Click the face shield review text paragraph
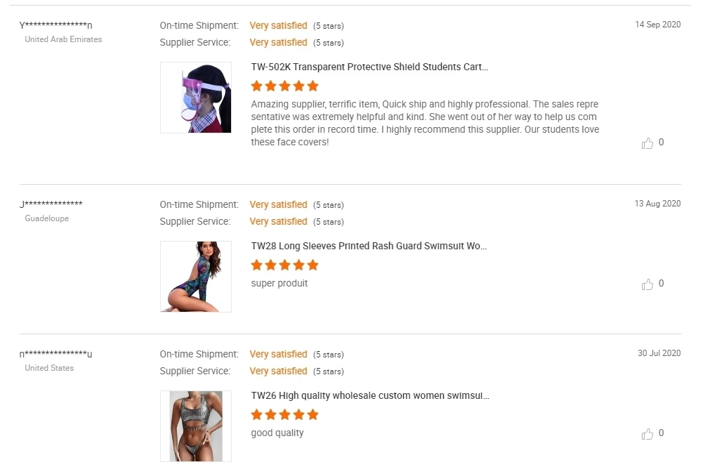Screen dimensions: 703x467 click(425, 124)
